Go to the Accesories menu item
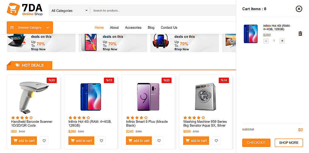The height and width of the screenshot is (153, 309). point(133,27)
